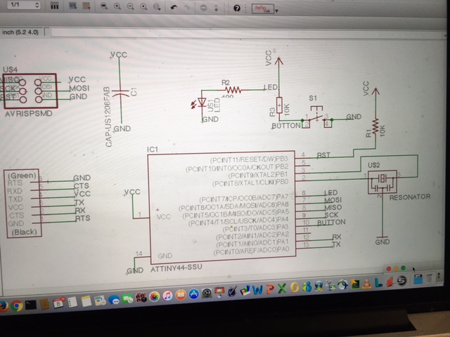
Task: Select the C1 capacitor symbol
Action: [120, 93]
